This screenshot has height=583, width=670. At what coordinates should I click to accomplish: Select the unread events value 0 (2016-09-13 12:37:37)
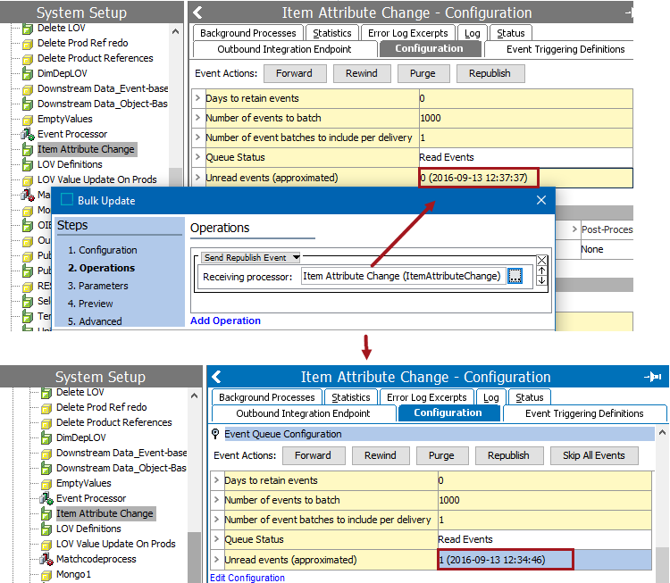(473, 178)
